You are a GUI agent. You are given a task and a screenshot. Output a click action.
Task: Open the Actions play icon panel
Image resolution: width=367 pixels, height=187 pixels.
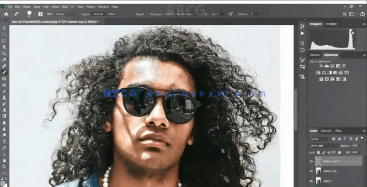pos(302,34)
